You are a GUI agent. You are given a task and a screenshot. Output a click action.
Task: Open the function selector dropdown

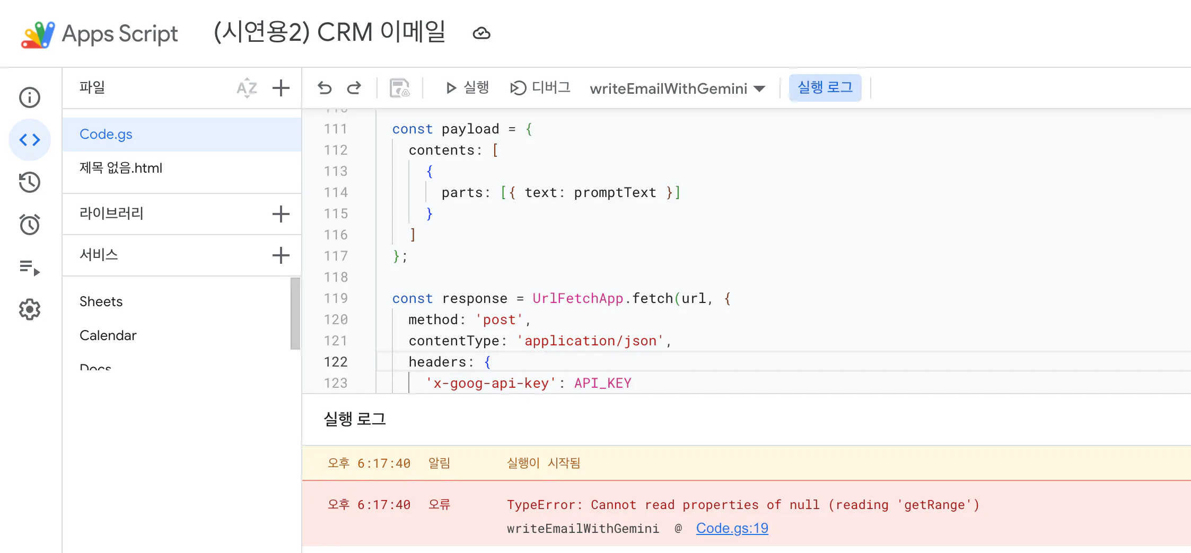click(x=760, y=88)
